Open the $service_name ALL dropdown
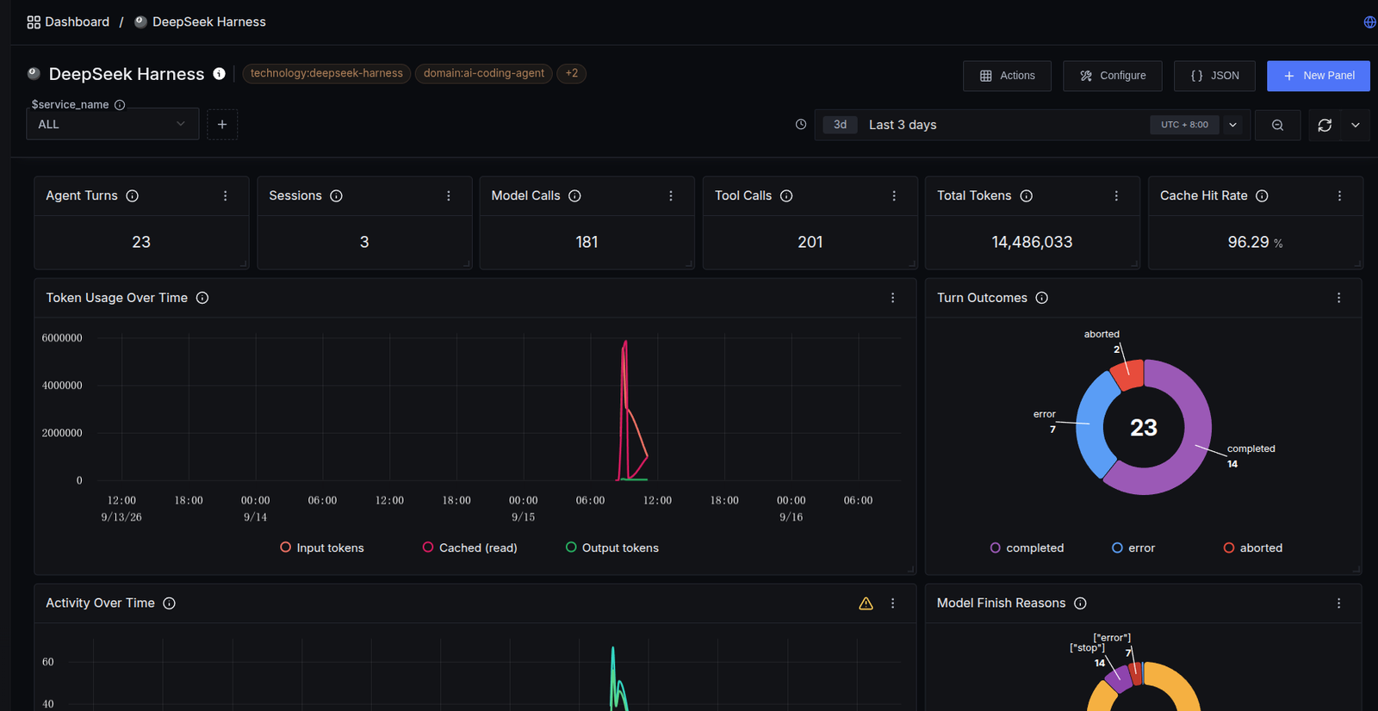The width and height of the screenshot is (1378, 711). pos(113,124)
